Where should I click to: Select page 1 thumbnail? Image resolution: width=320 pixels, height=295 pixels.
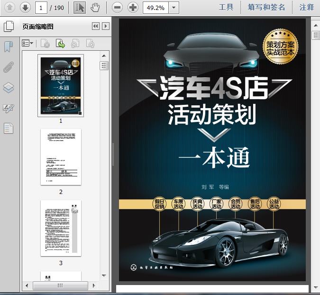pos(61,86)
